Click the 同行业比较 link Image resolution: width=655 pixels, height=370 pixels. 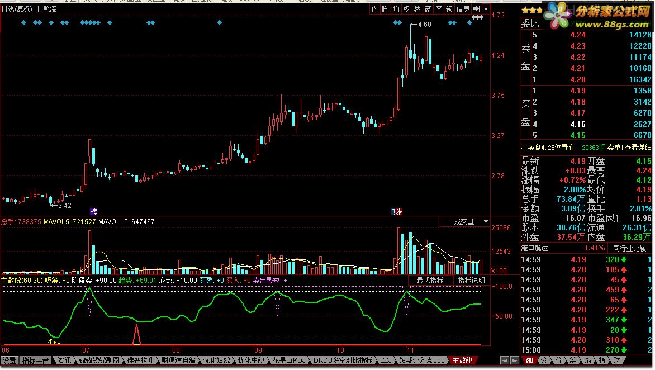click(x=629, y=249)
